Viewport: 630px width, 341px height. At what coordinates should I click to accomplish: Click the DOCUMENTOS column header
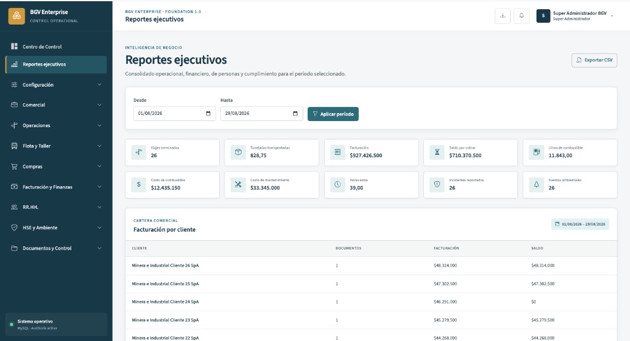click(x=348, y=248)
